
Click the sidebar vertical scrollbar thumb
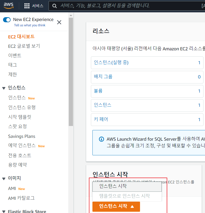tap(71, 72)
